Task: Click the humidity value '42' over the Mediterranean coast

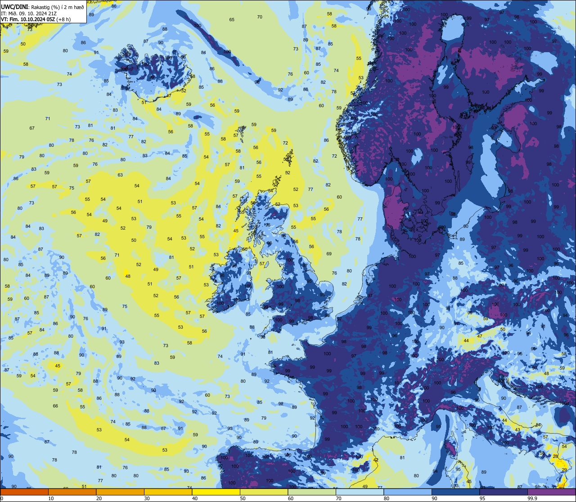Action: (x=376, y=460)
